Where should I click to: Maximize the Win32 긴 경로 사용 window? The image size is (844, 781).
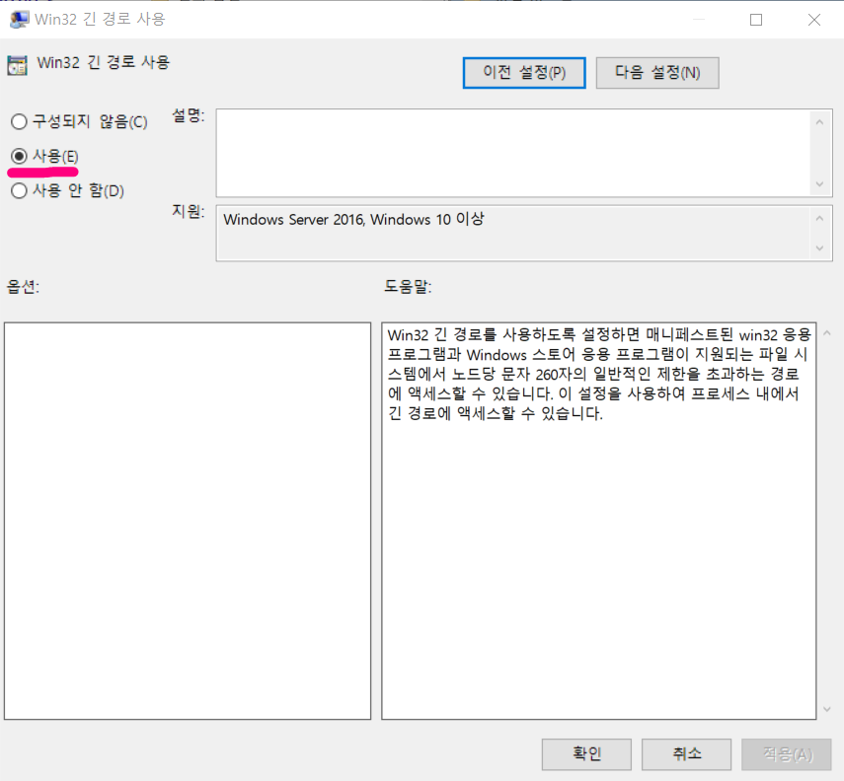click(x=756, y=20)
